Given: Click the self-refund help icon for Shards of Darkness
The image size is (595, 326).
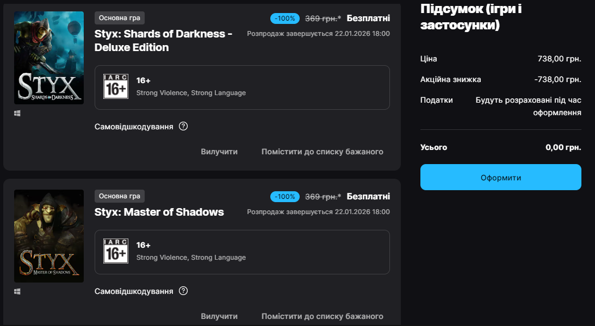Looking at the screenshot, I should point(183,127).
